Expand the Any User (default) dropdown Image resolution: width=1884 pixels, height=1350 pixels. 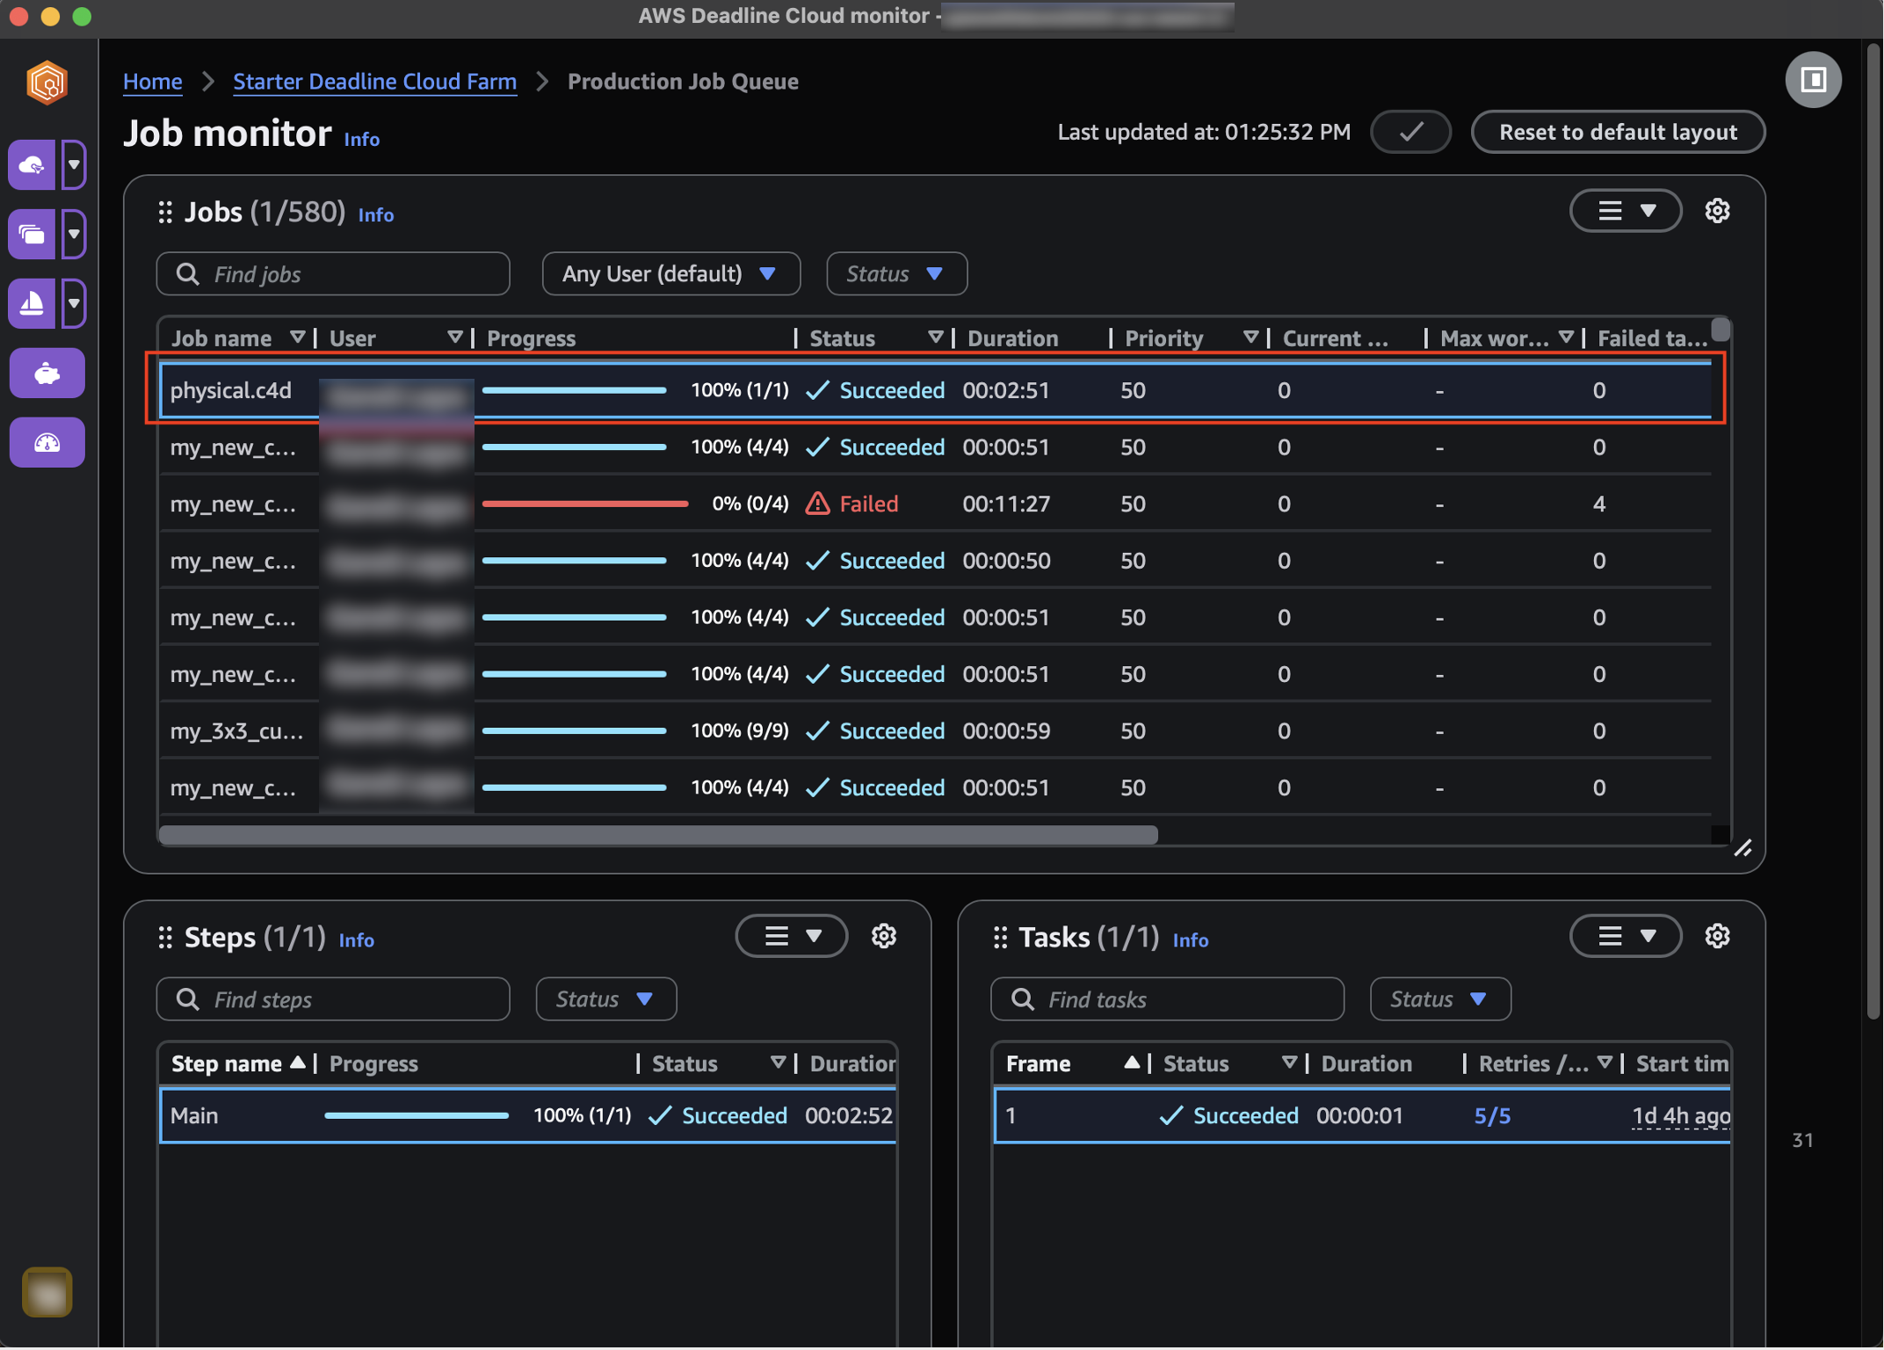[670, 274]
